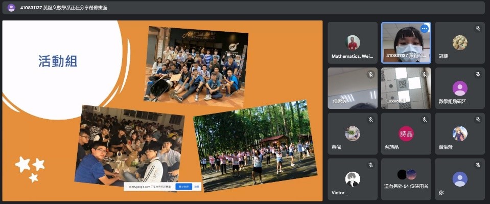Open the three-dot options on 410831137 tile
The height and width of the screenshot is (204, 490).
(424, 29)
